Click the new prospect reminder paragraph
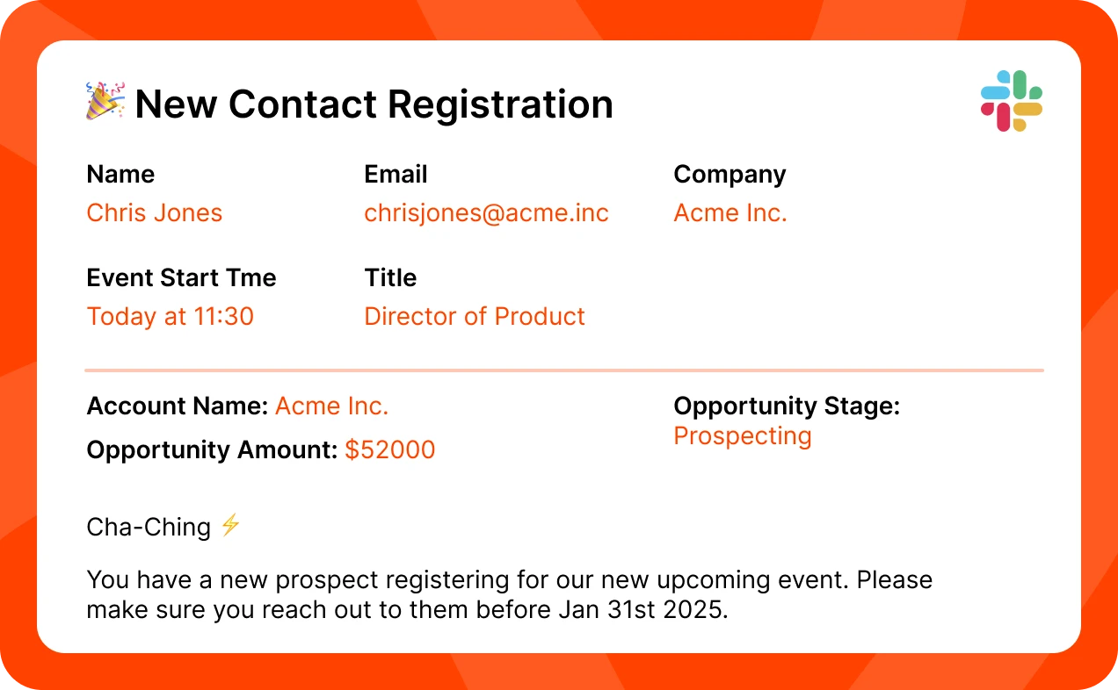This screenshot has width=1118, height=690. click(509, 595)
